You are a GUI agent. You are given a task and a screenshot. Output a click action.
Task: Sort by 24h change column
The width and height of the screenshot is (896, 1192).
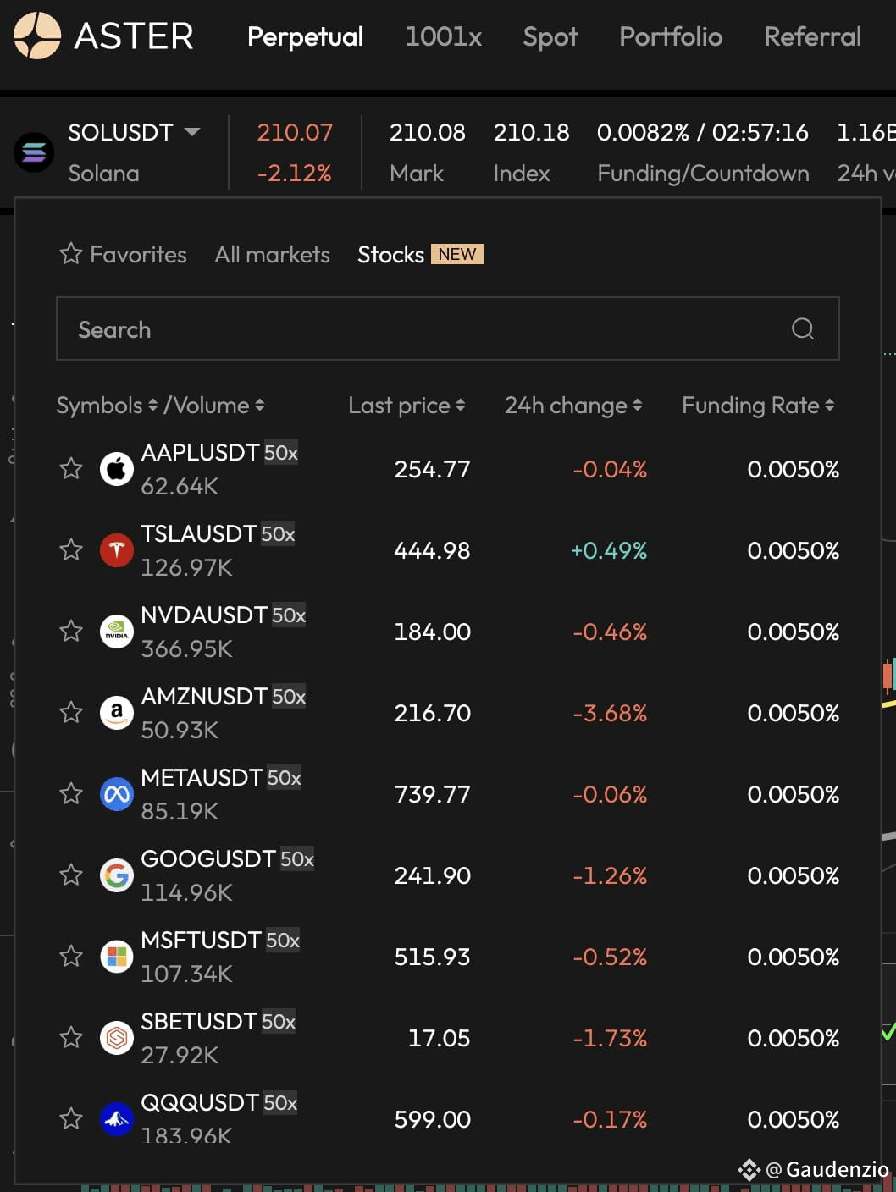[573, 406]
